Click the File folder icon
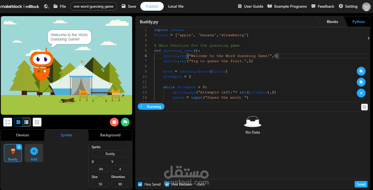Viewport: 373px width, 190px height. (x=55, y=6)
